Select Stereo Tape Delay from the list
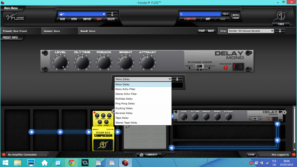The width and height of the screenshot is (297, 167). (143, 123)
